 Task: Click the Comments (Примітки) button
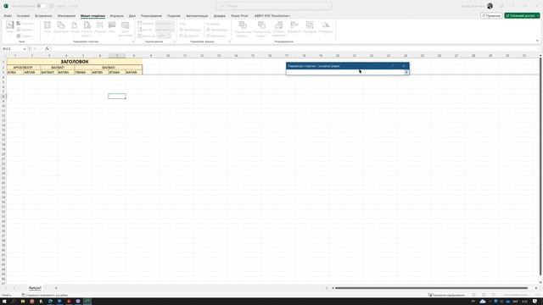(491, 16)
